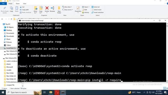Open New folder (2) in tree
168x95 pixels.
[x=10, y=76]
